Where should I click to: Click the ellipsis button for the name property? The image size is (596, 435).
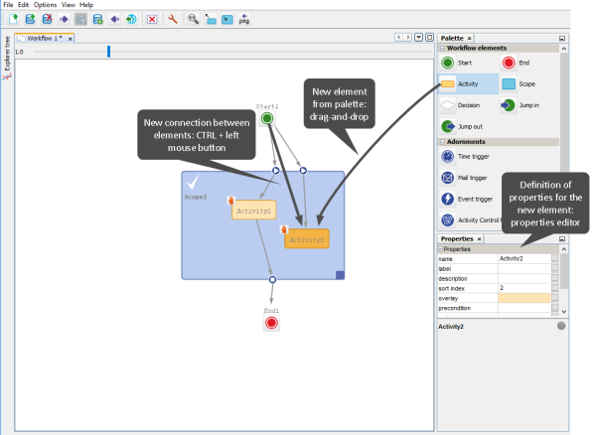coord(555,258)
